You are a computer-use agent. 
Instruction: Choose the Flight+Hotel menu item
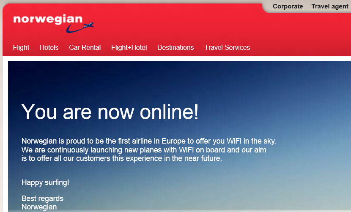pos(129,47)
